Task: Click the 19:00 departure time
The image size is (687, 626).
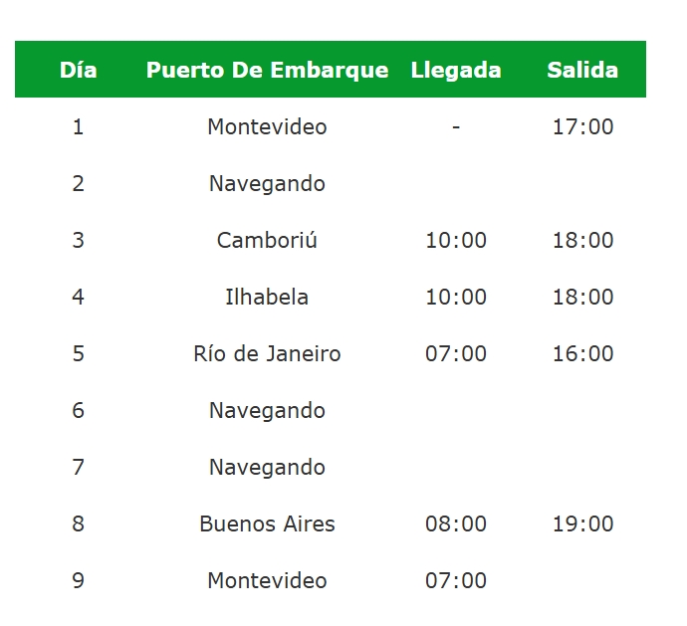Action: tap(582, 523)
